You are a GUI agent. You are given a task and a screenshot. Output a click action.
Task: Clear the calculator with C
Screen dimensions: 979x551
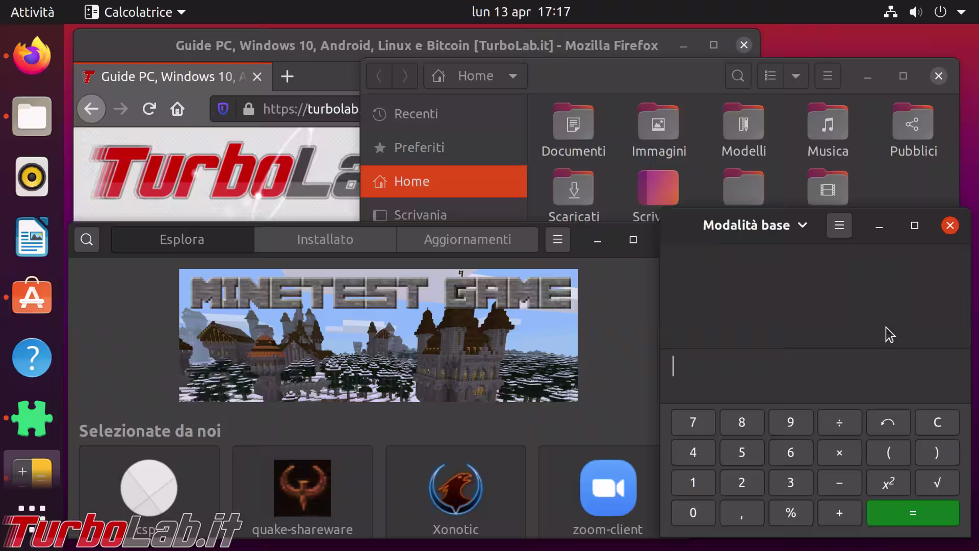coord(937,422)
